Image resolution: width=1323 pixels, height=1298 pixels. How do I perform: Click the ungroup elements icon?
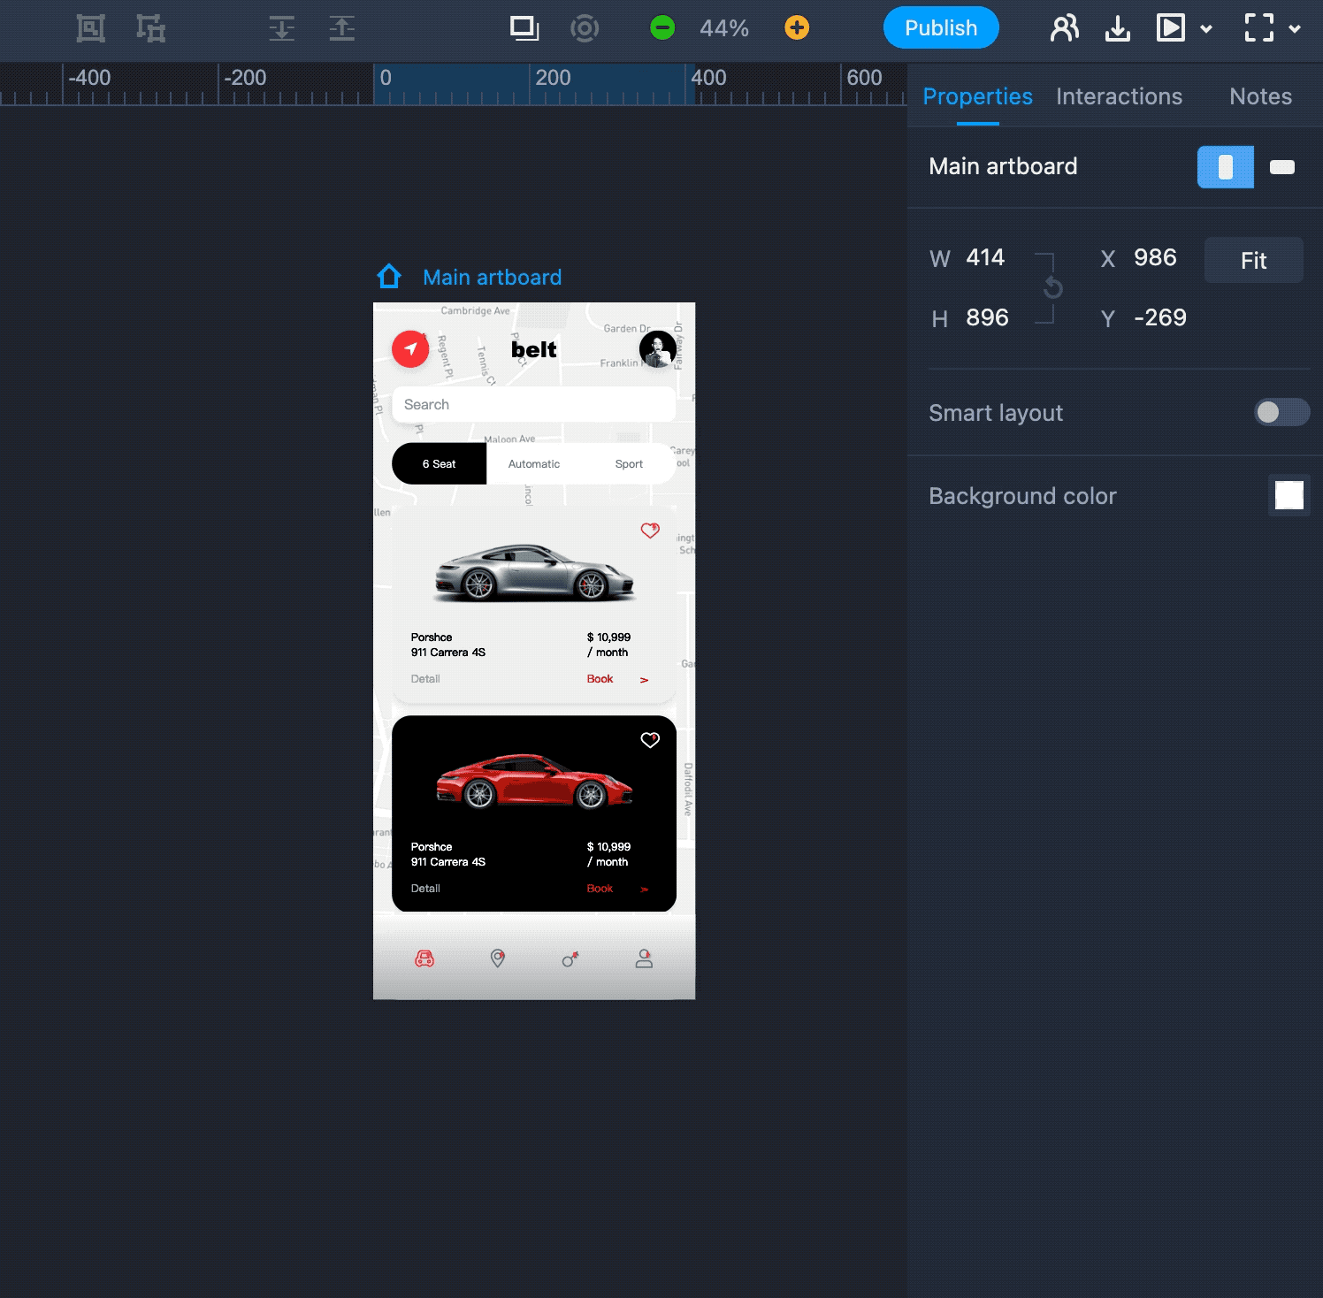(150, 28)
